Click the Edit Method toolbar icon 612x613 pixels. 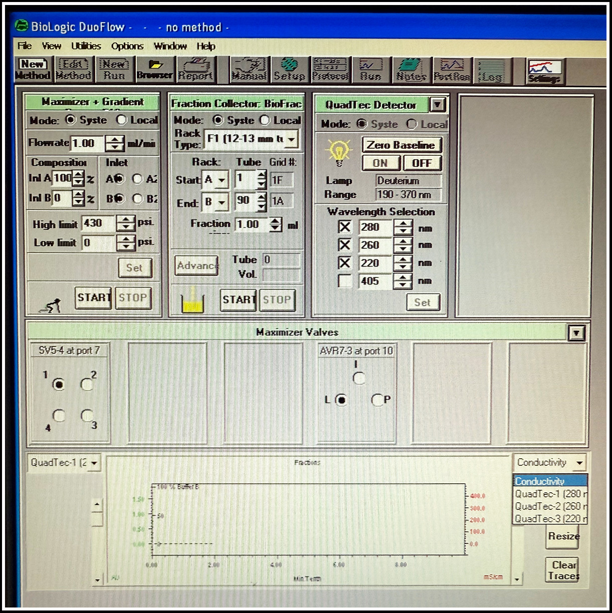click(73, 70)
